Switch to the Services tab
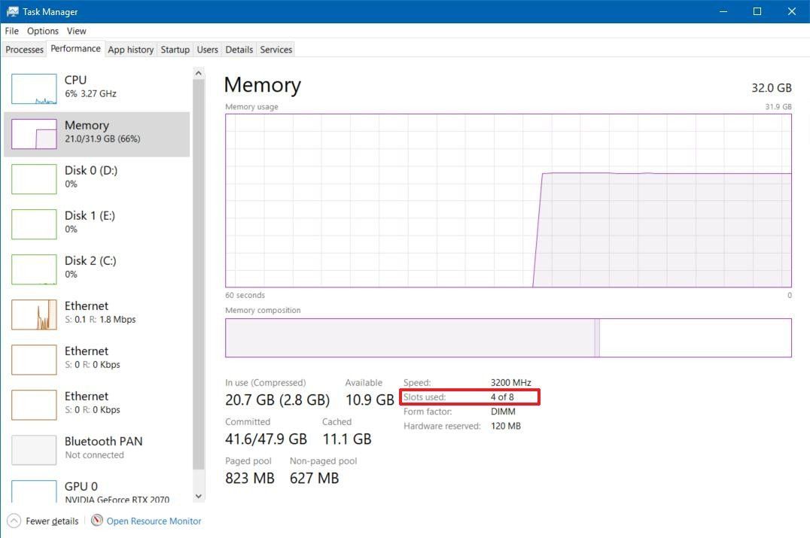Image resolution: width=810 pixels, height=538 pixels. tap(276, 50)
